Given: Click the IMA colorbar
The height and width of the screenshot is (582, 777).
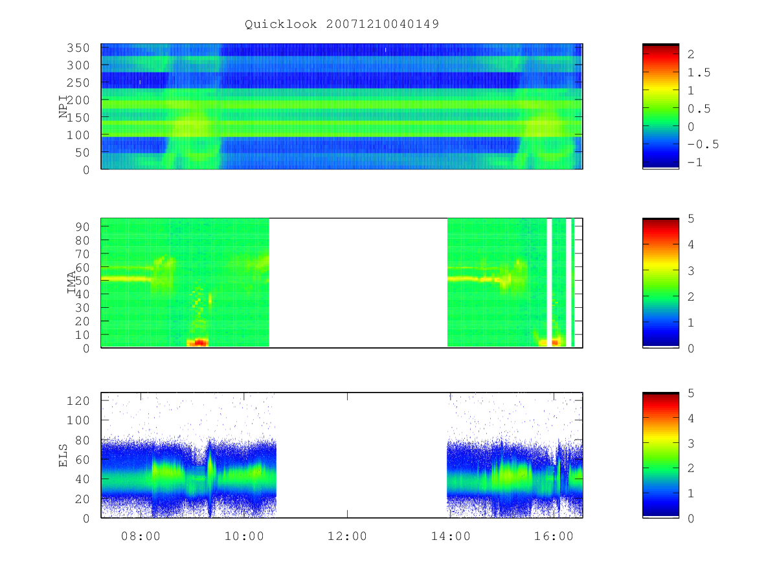Looking at the screenshot, I should tap(660, 283).
